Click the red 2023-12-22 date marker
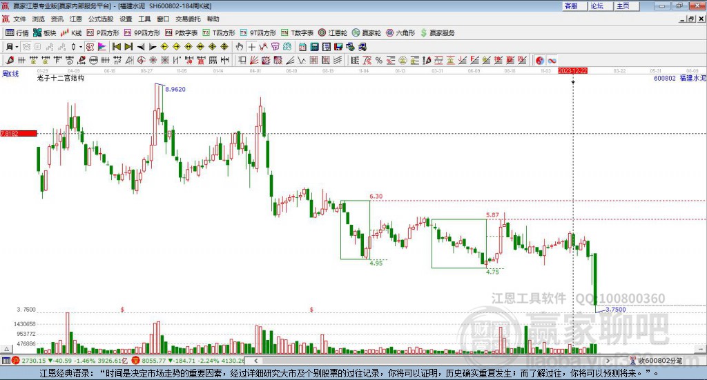Screen dimensions: 707x380 [x=572, y=70]
